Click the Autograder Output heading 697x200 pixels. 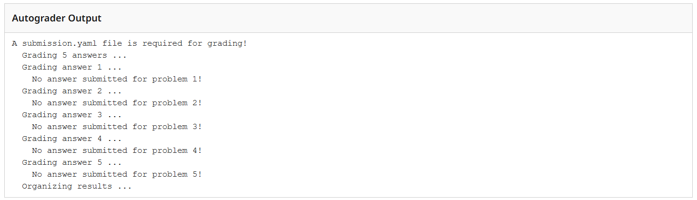coord(56,19)
